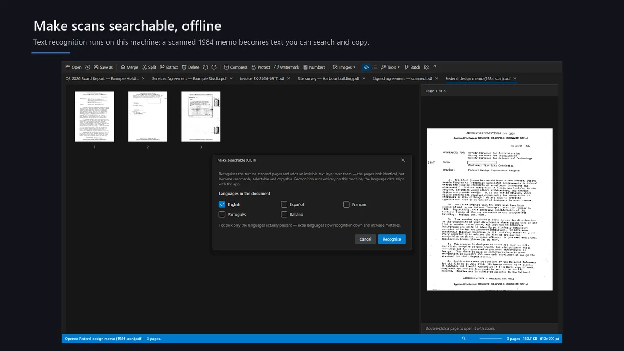Switch to list view icon
The height and width of the screenshot is (351, 624).
click(x=375, y=67)
